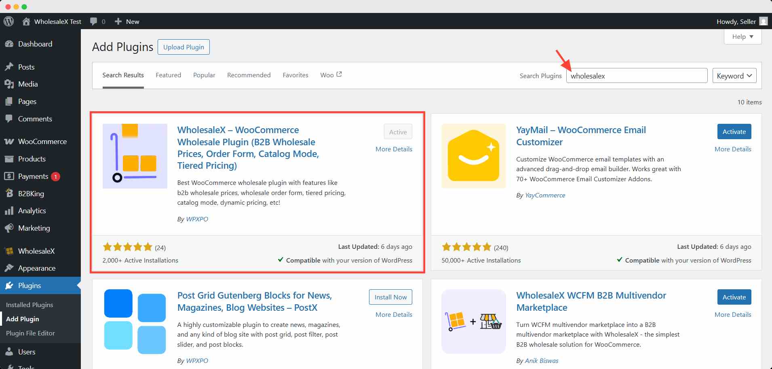
Task: Select Add Plugin submenu item
Action: pyautogui.click(x=23, y=319)
